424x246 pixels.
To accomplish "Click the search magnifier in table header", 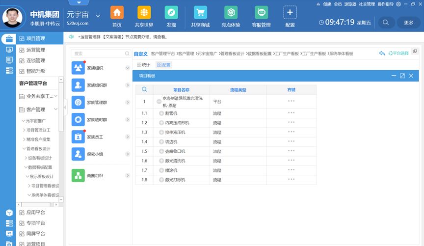I will (x=144, y=89).
